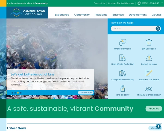Click the Justice of the Peace text label
Screen dimensions: 164x131
pyautogui.click(x=149, y=79)
